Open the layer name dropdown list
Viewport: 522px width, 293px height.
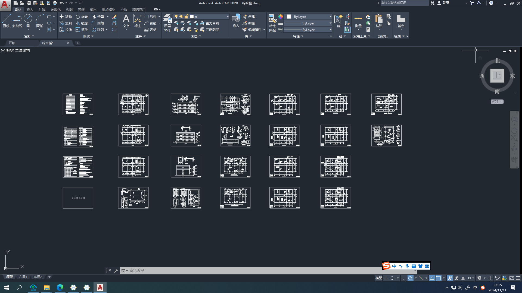tap(228, 17)
